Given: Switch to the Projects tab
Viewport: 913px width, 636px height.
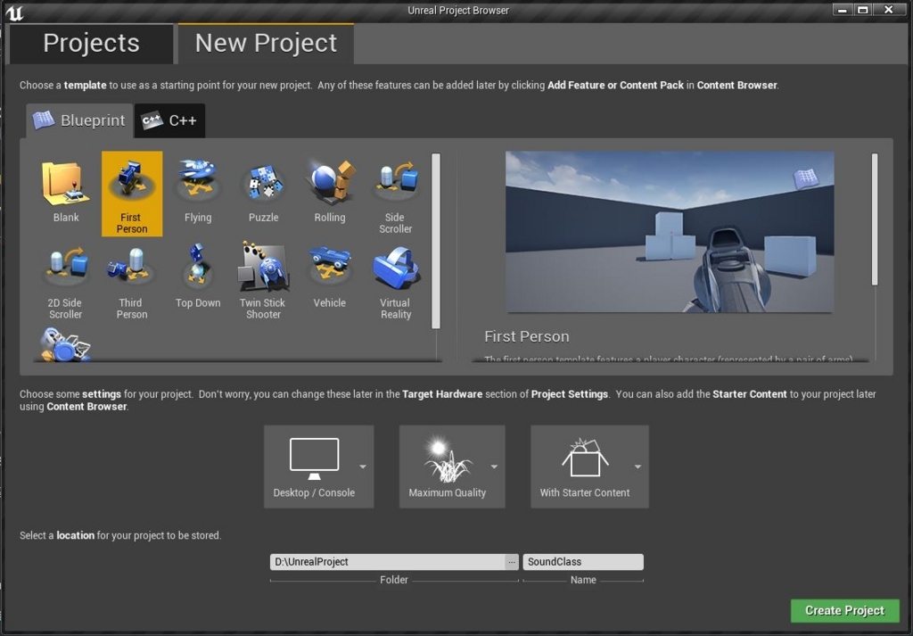Looking at the screenshot, I should pyautogui.click(x=92, y=44).
